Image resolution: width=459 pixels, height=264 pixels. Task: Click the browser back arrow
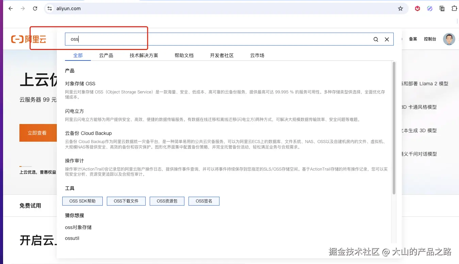(x=11, y=8)
